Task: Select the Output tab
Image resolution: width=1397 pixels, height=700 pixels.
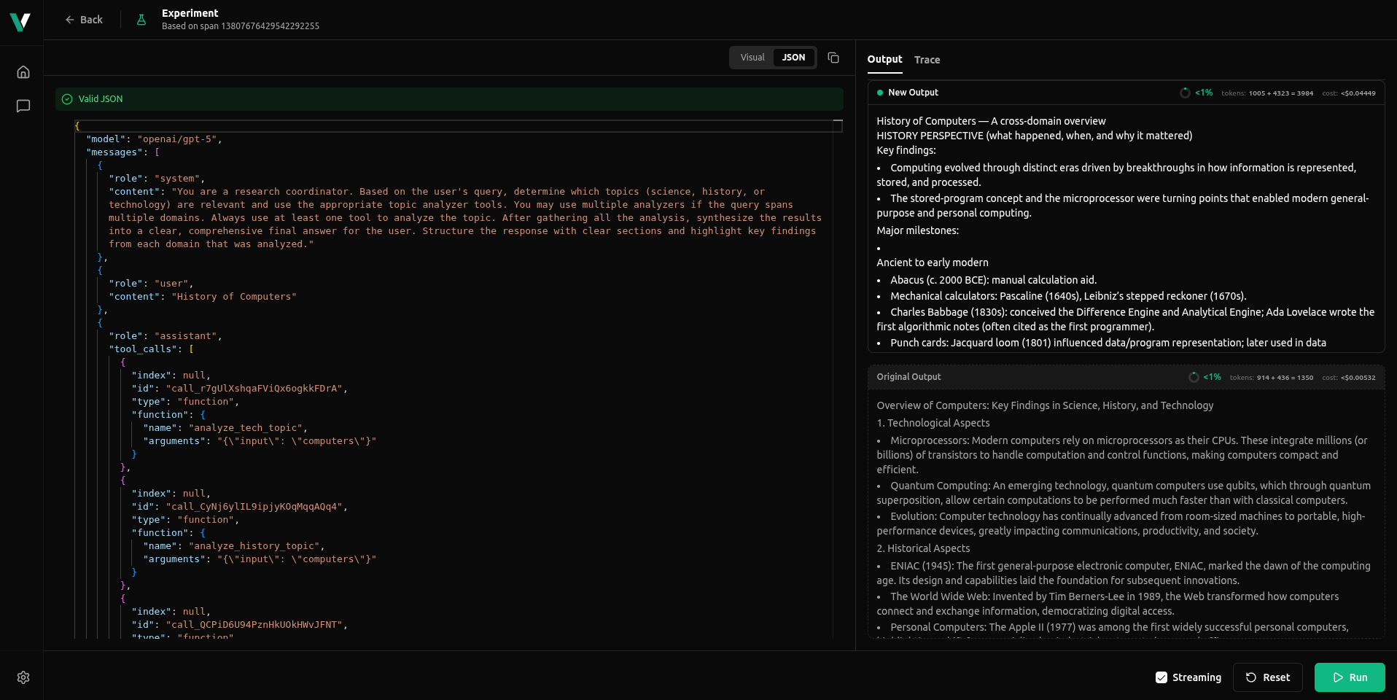Action: coord(884,60)
